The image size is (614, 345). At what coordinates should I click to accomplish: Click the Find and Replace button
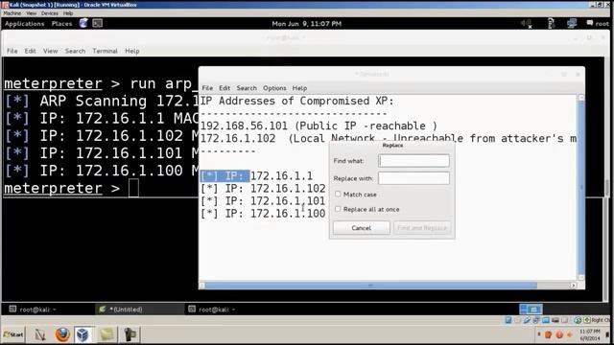pyautogui.click(x=422, y=228)
